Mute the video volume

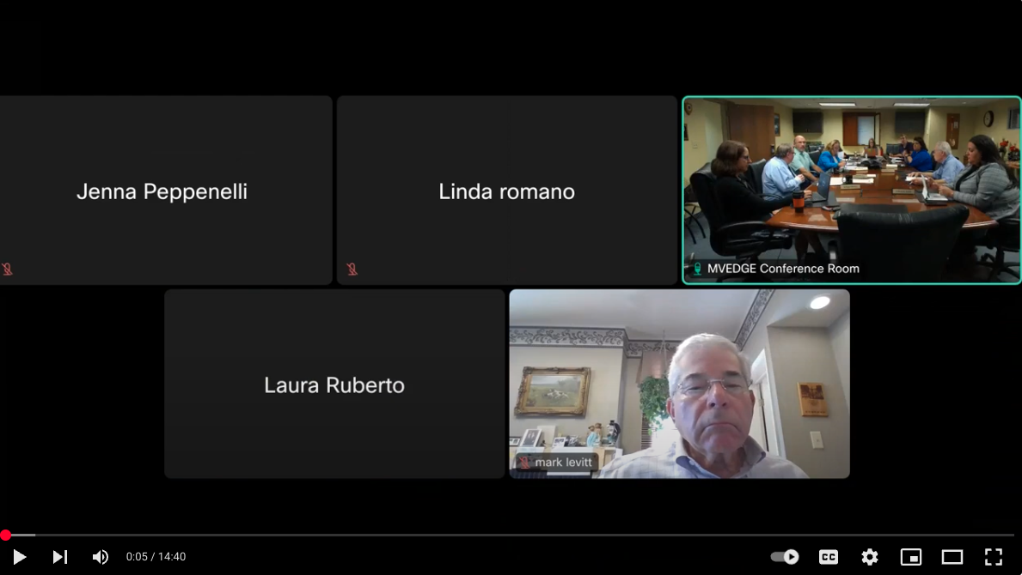tap(101, 557)
